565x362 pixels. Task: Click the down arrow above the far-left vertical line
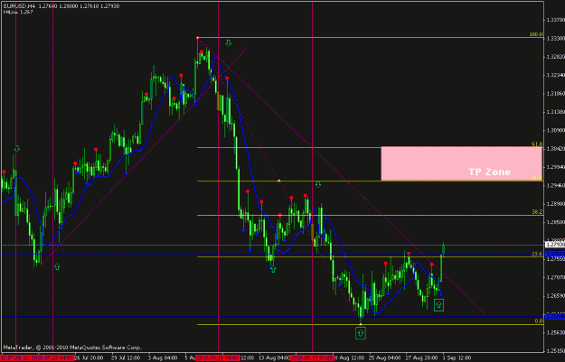click(16, 149)
